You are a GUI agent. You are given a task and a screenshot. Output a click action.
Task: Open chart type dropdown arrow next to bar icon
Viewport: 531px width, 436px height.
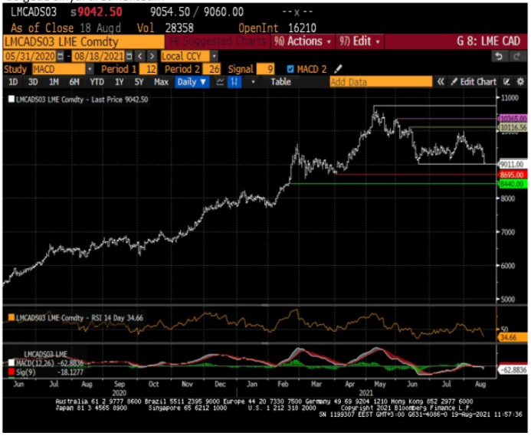[x=253, y=82]
